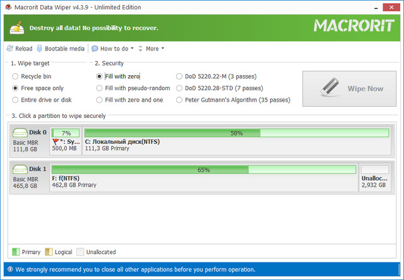Select the Unallocated 2,932 GB space
This screenshot has height=280, width=404.
pyautogui.click(x=375, y=178)
